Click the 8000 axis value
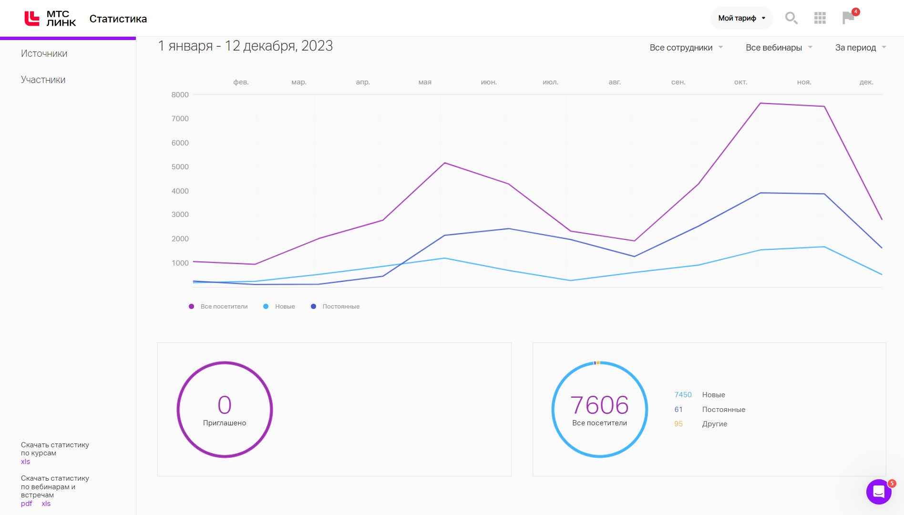The width and height of the screenshot is (904, 515). pyautogui.click(x=180, y=95)
